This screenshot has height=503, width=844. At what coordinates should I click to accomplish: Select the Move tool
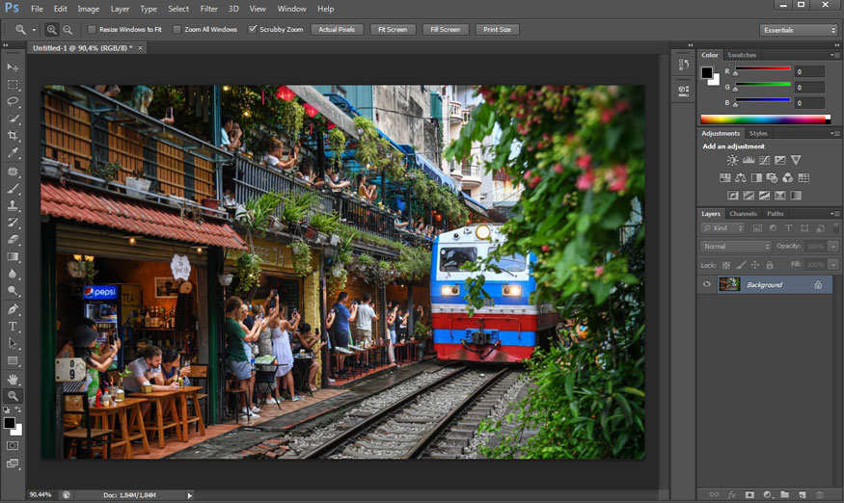[14, 67]
